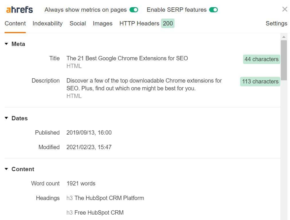Click the Title label
290x220 pixels.
(x=54, y=58)
